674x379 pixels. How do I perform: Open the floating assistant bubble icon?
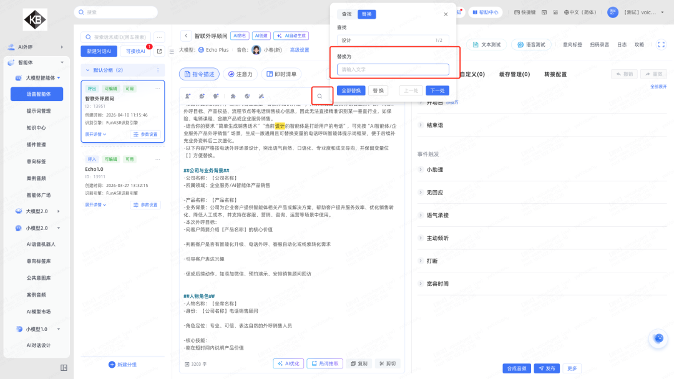pyautogui.click(x=658, y=338)
